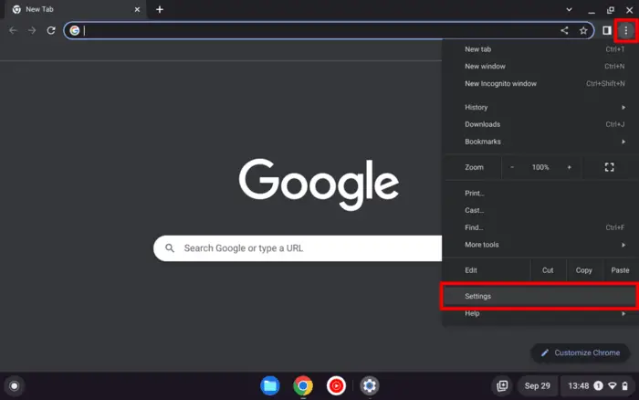Click the forward navigation arrow

click(32, 30)
